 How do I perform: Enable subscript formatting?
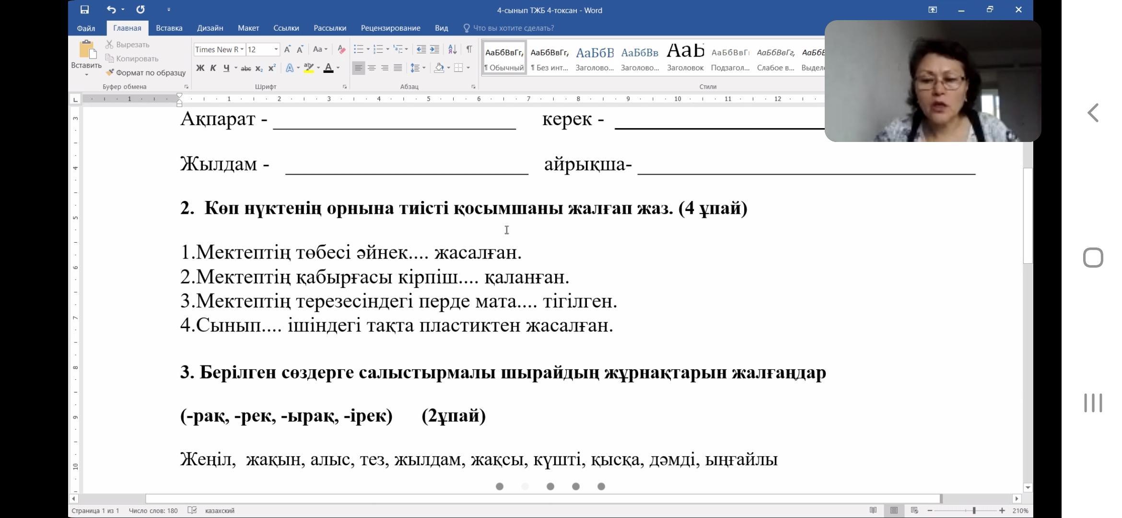(x=259, y=68)
